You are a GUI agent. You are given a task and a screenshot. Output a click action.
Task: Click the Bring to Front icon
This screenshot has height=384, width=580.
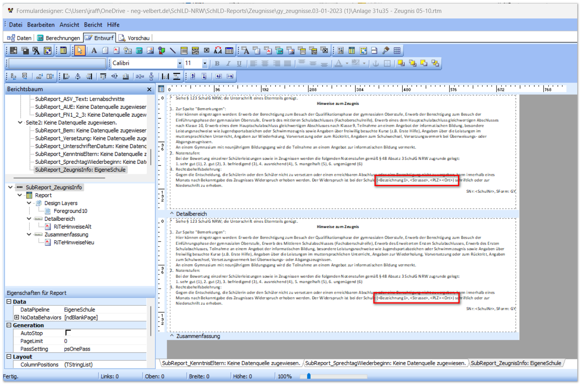click(401, 63)
